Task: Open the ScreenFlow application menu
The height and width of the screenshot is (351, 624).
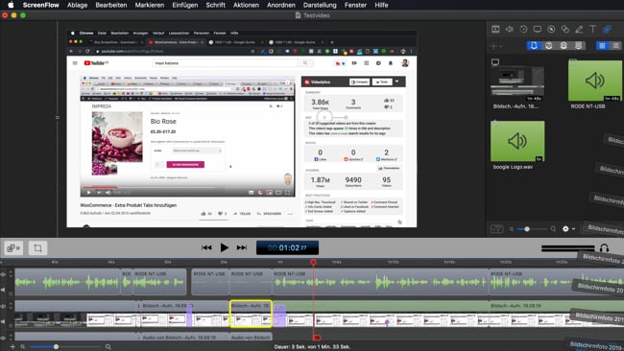Action: click(x=40, y=5)
